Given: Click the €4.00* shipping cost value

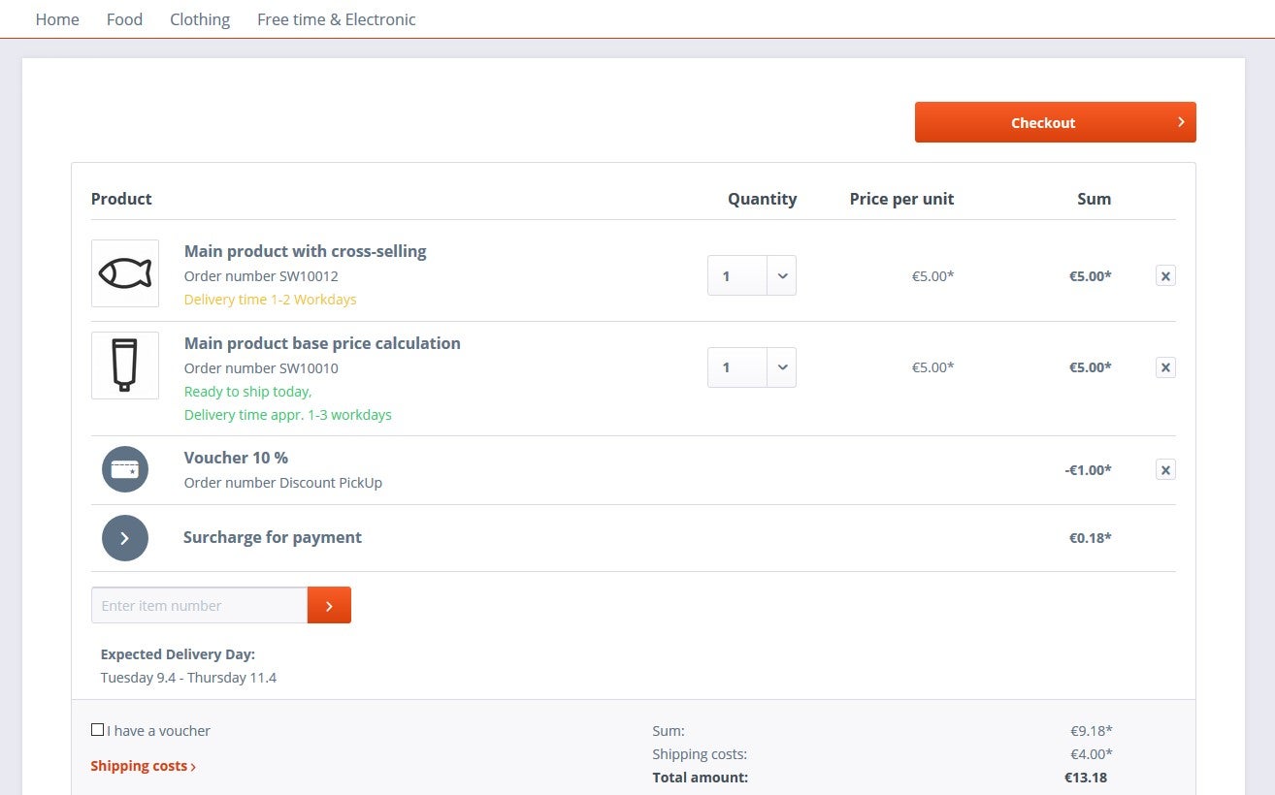Looking at the screenshot, I should coord(1091,754).
